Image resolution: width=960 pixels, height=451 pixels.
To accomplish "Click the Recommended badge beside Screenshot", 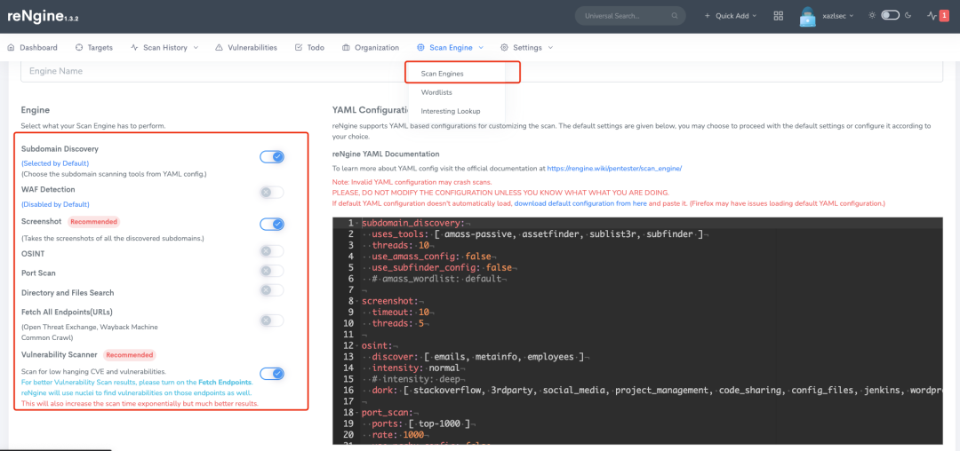I will pos(93,221).
